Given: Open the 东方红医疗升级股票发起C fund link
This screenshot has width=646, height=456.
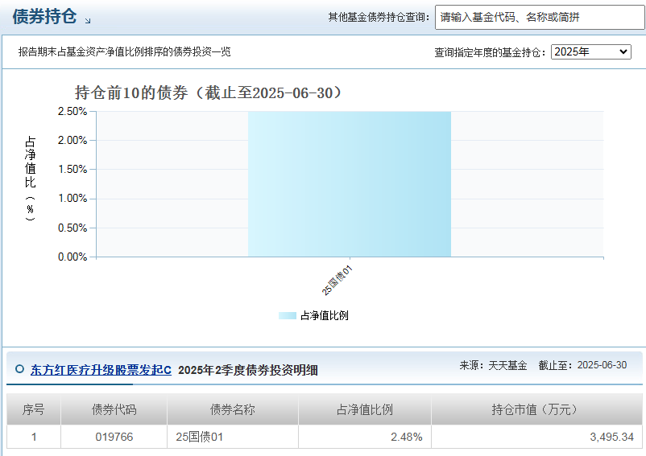Looking at the screenshot, I should point(101,370).
